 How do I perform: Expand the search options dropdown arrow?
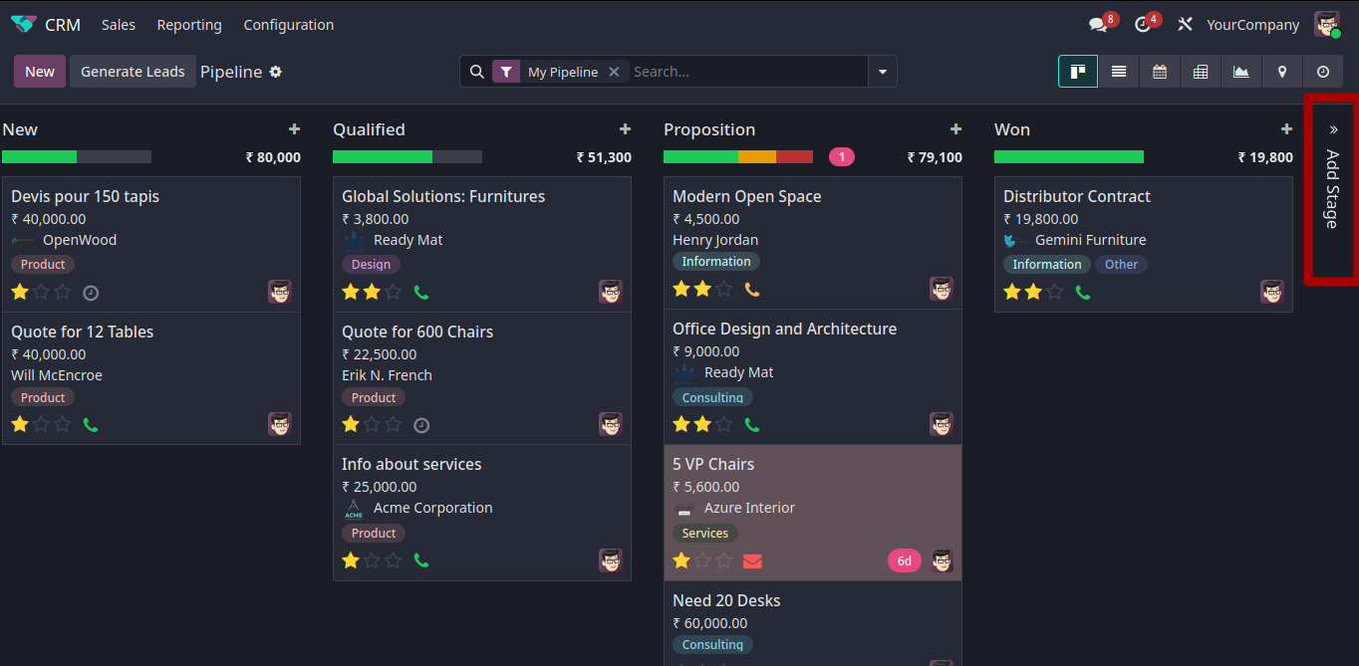(882, 72)
